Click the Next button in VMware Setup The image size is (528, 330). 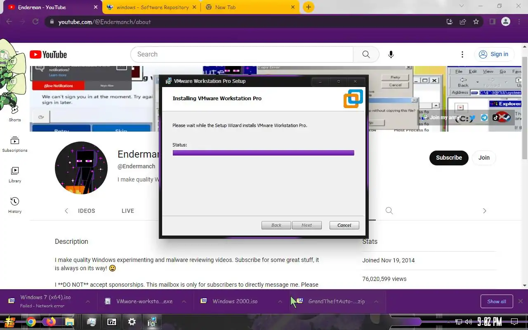pos(307,225)
